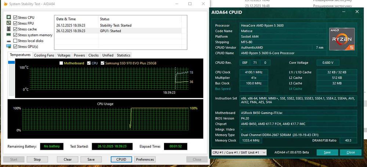Click the blue temperature scale bar left of graph
The width and height of the screenshot is (367, 167).
click(x=11, y=62)
